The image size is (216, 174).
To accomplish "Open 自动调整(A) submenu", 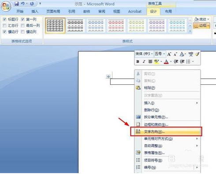I will [168, 145].
